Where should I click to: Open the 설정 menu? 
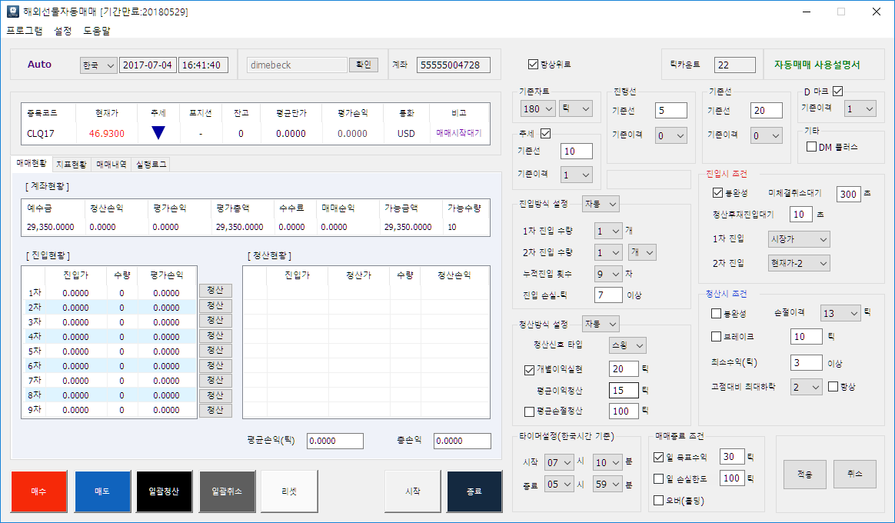point(63,32)
